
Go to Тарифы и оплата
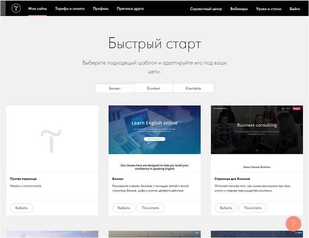[70, 9]
